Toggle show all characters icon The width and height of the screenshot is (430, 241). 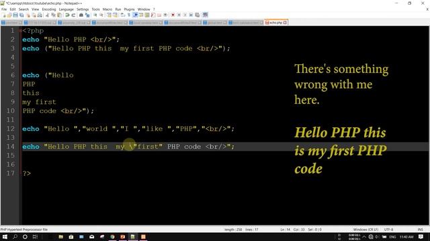128,15
